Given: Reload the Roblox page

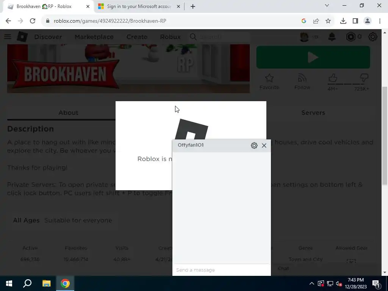Looking at the screenshot, I should pos(33,21).
